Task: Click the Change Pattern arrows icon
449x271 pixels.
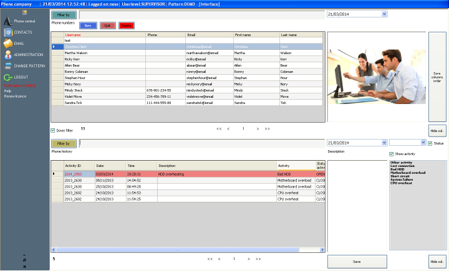Action: pos(8,66)
